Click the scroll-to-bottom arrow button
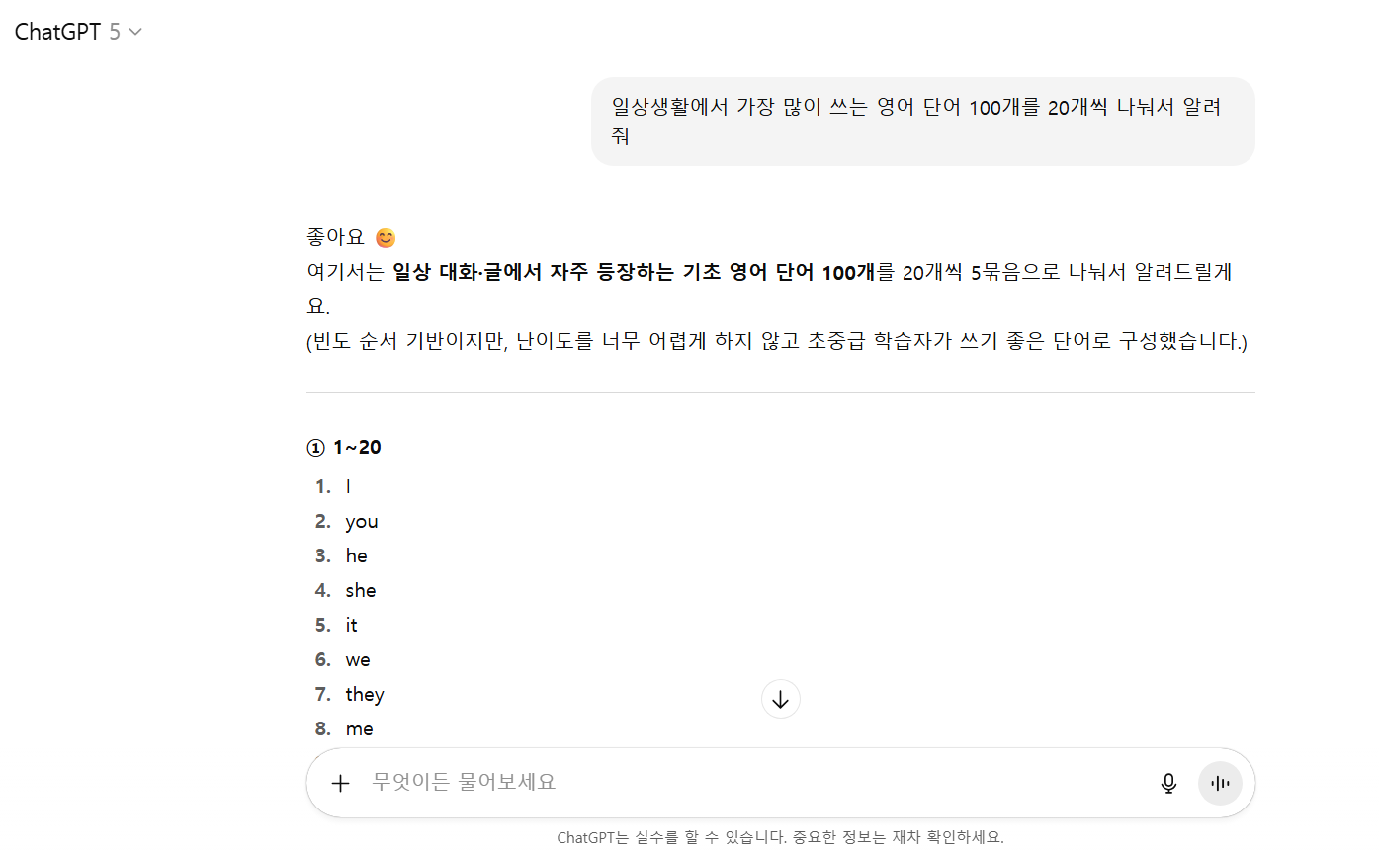 pyautogui.click(x=781, y=699)
